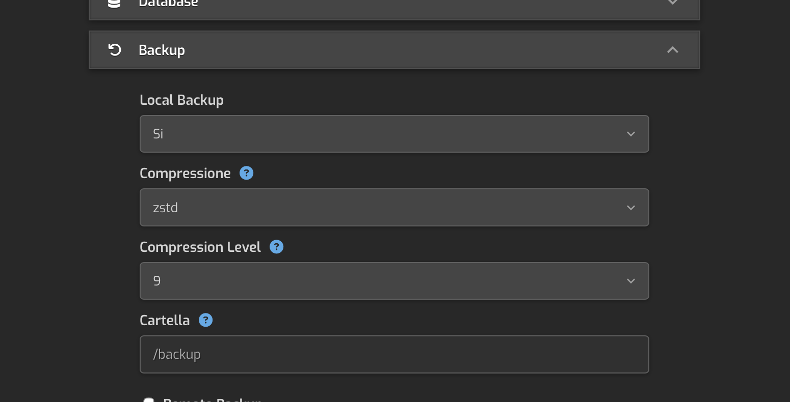Click the Backup section header title
Image resolution: width=790 pixels, height=402 pixels.
[x=162, y=50]
